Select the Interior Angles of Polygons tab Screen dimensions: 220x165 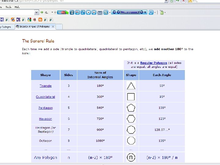click(34, 27)
